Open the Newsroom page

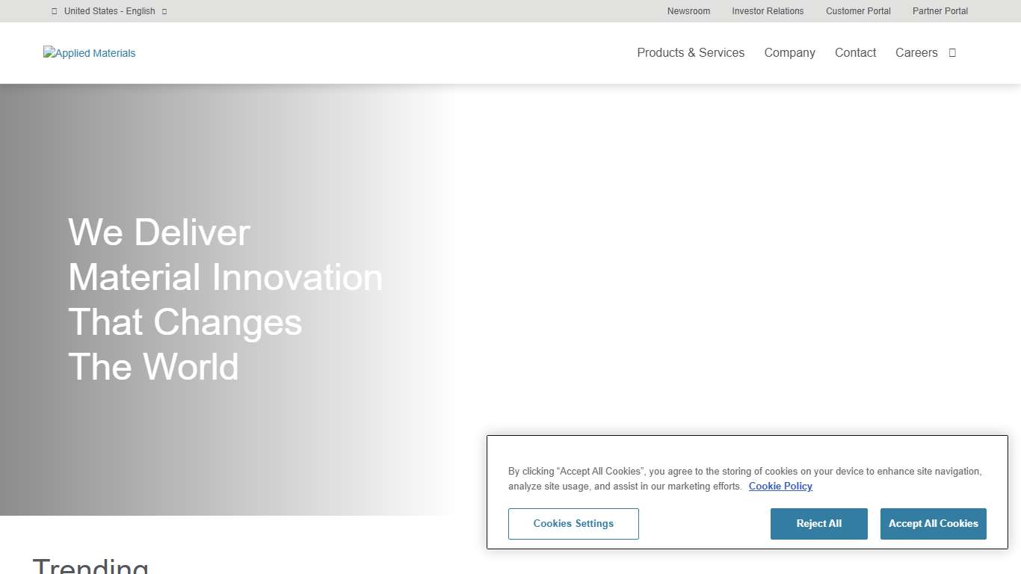pos(688,11)
